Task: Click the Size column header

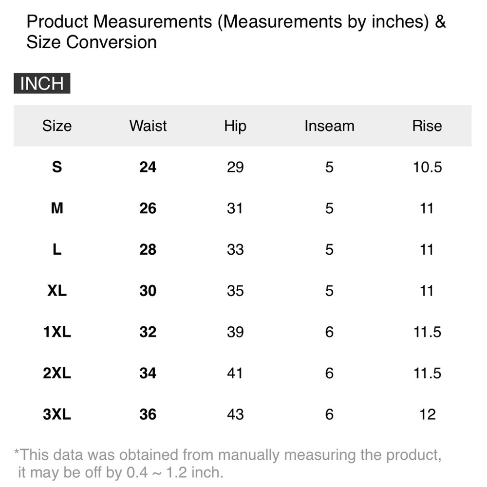Action: 57,126
